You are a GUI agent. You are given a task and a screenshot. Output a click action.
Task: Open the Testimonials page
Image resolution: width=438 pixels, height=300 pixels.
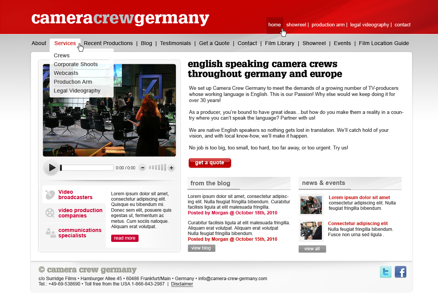[175, 43]
